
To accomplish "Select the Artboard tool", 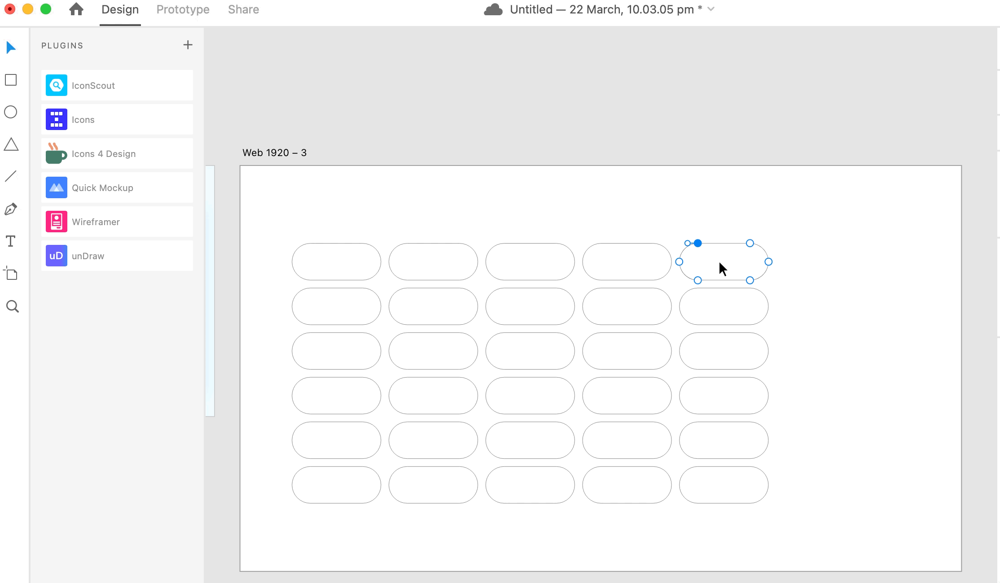I will pyautogui.click(x=11, y=274).
